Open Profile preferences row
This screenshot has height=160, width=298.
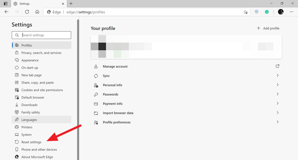pyautogui.click(x=186, y=122)
